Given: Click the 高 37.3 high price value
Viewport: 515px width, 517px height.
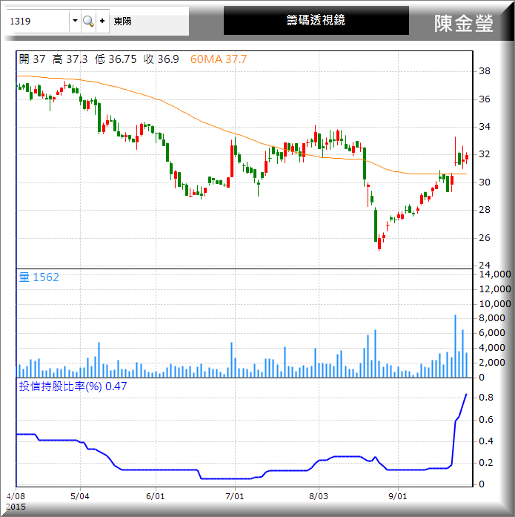Looking at the screenshot, I should [x=70, y=59].
